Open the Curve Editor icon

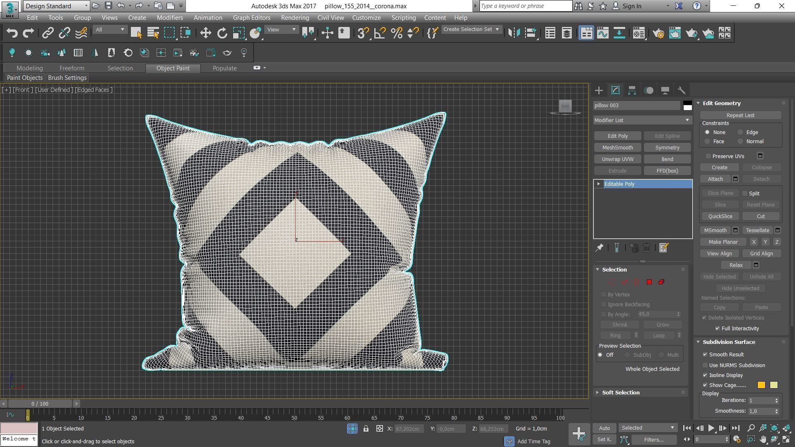(603, 33)
